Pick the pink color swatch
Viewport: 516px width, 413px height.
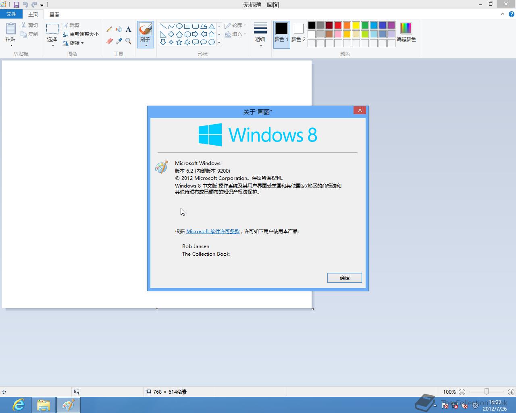(338, 34)
